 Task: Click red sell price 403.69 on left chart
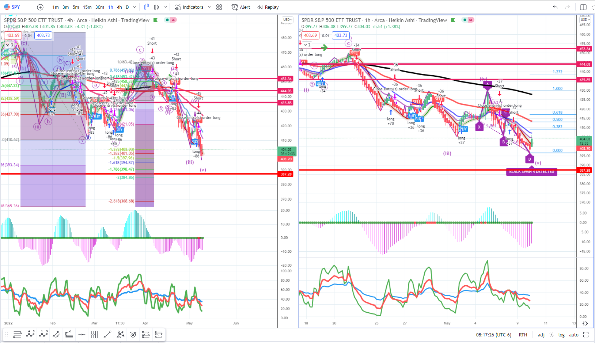point(13,35)
